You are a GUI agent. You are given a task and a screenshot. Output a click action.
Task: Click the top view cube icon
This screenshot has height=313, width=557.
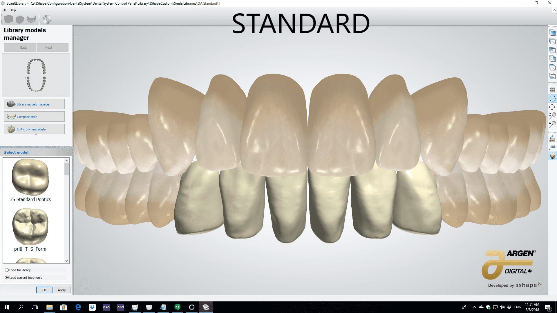click(x=552, y=68)
